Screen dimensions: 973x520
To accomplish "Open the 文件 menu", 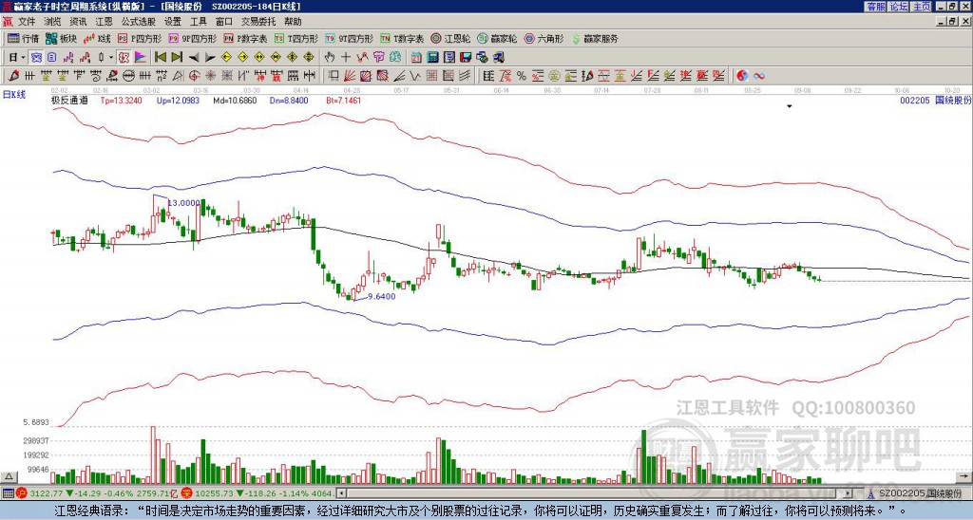I will (27, 22).
